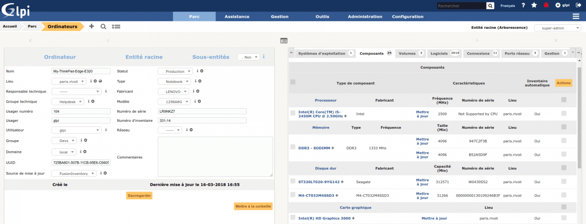
Task: Log out using the exit icon
Action: click(x=578, y=5)
